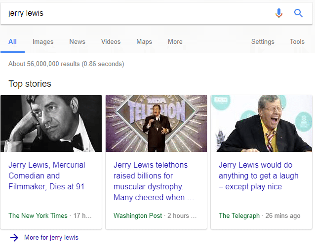Click The New York Times source label

(38, 216)
